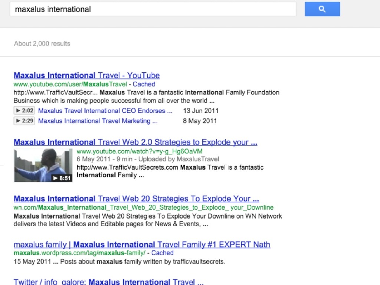Focus the search box containing maxalus international
Viewport: 380px width, 285px height.
pos(153,9)
